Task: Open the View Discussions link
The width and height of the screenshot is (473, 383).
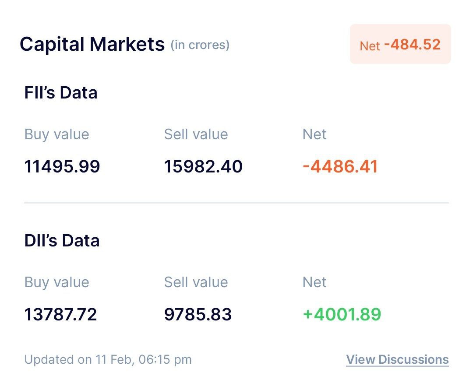Action: click(x=397, y=360)
